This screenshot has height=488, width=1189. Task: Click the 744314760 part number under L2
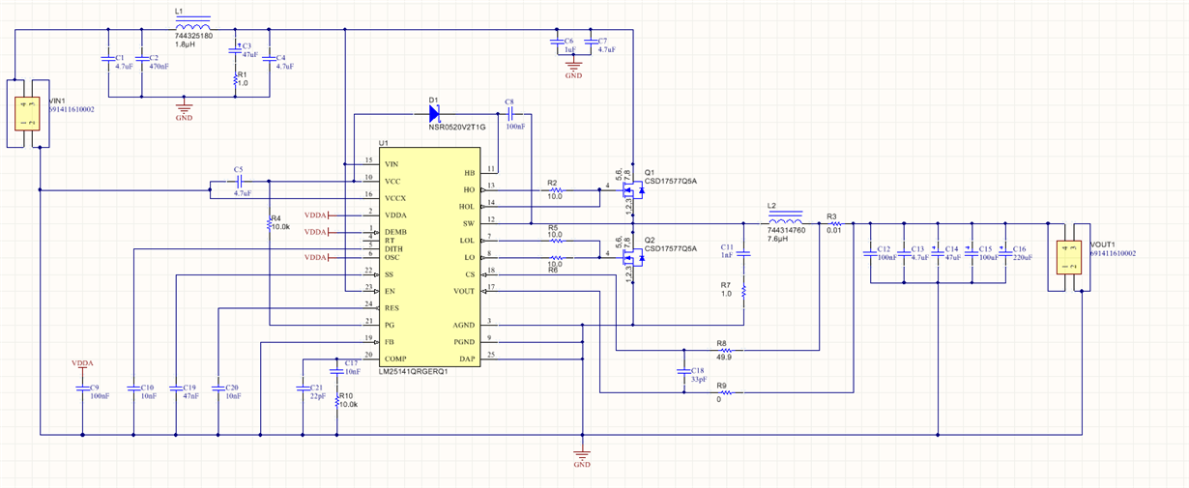(786, 230)
